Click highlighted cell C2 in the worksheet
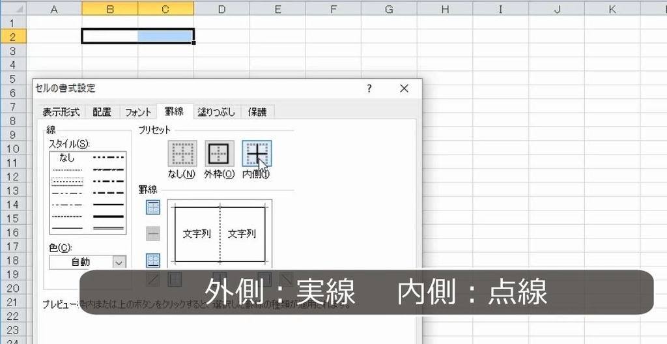Viewport: 667px width, 344px height. 165,36
